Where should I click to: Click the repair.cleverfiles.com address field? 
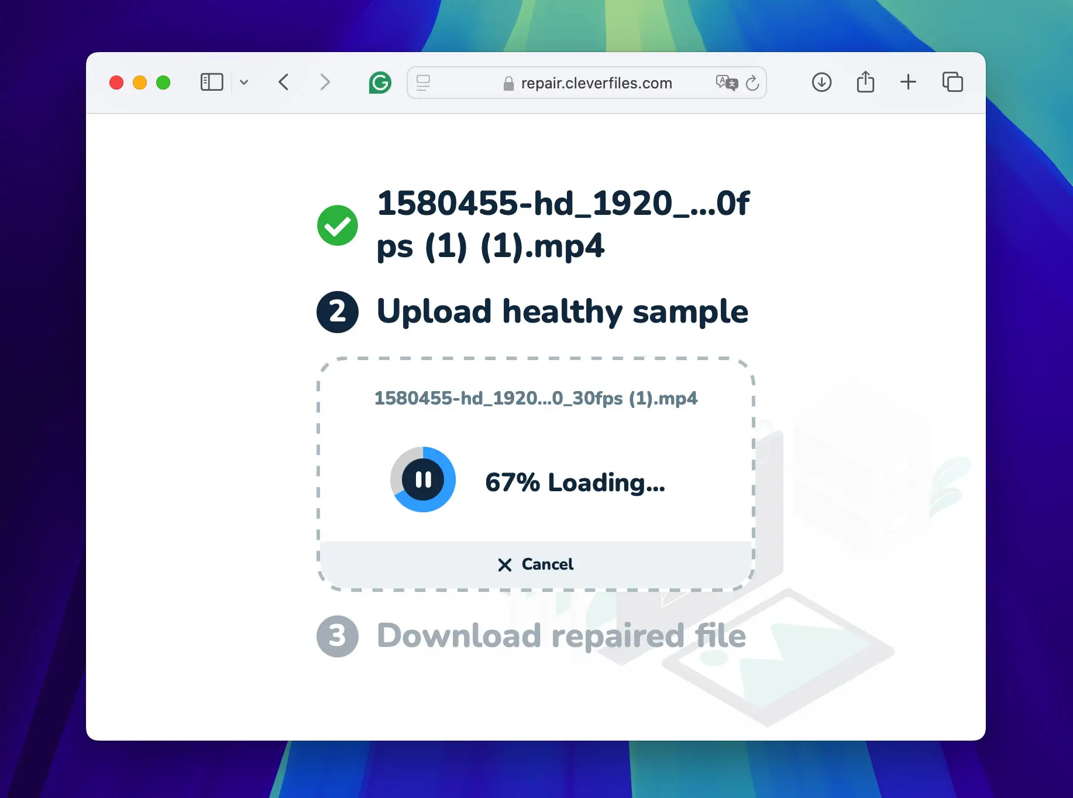[x=587, y=83]
